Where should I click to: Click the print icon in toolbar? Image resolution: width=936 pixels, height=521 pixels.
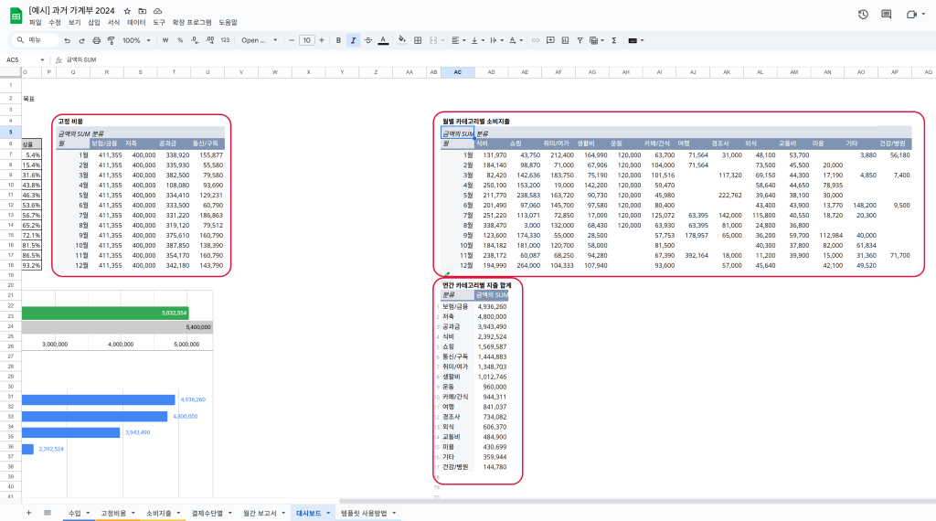[x=96, y=40]
